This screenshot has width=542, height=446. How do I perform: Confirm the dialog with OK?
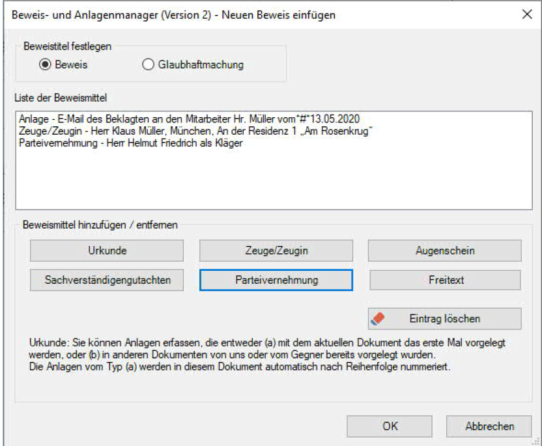pos(389,426)
